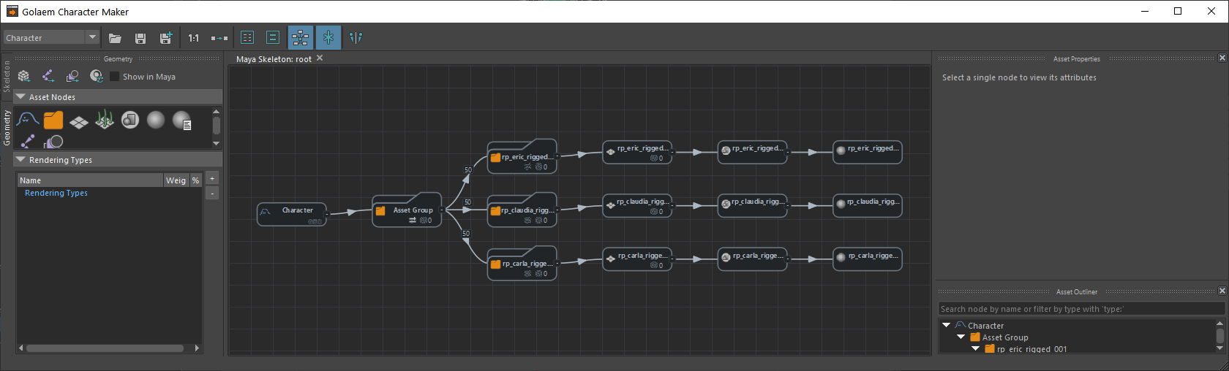Collapse the Character tree item in outliner

point(946,325)
